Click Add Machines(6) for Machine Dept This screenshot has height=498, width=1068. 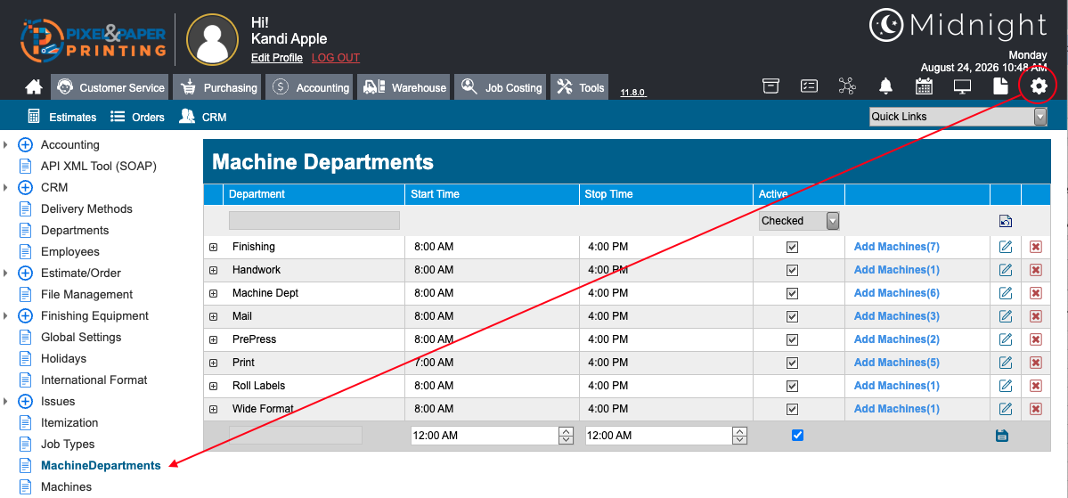click(x=896, y=294)
